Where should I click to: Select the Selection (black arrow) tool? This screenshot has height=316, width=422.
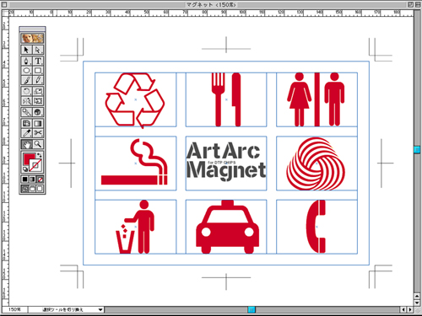pyautogui.click(x=26, y=50)
